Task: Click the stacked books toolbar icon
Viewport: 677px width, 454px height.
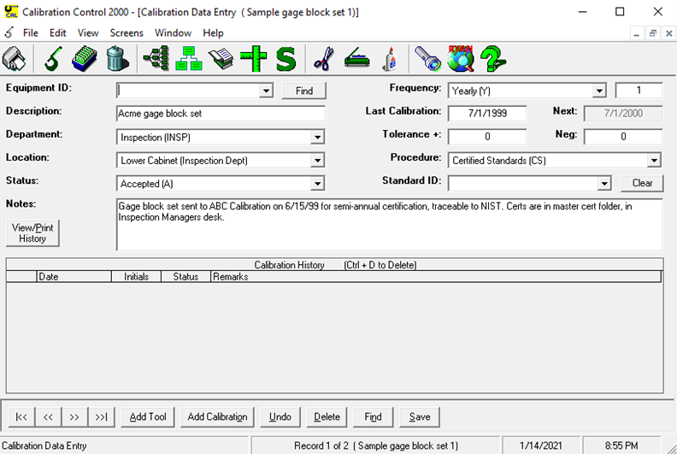Action: pyautogui.click(x=221, y=58)
